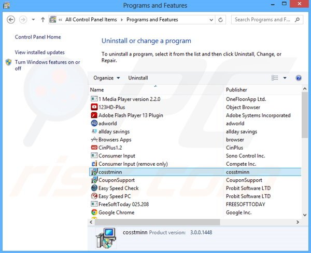
Task: Select the Adobe Flash Player 13 Plugin icon
Action: [94, 115]
